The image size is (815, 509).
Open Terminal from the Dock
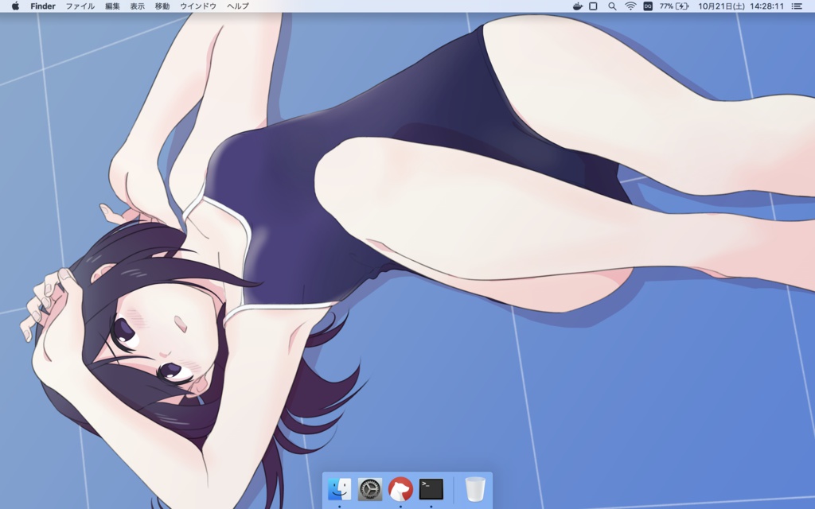click(431, 489)
